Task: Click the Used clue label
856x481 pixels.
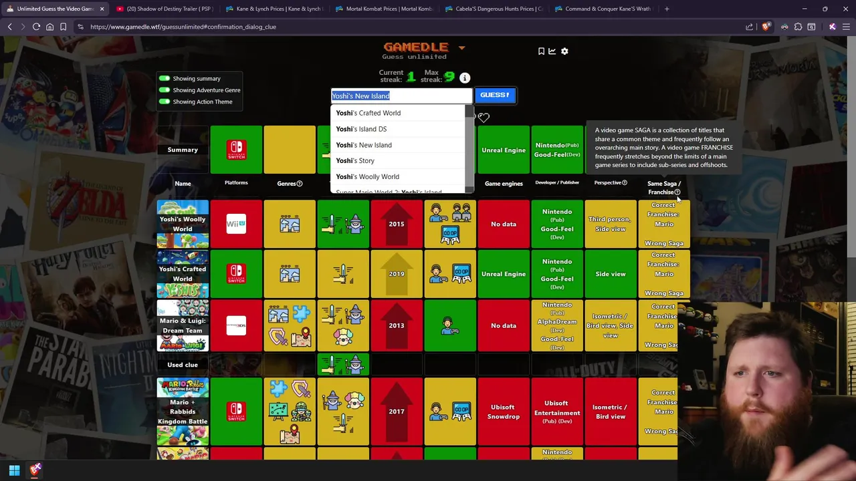Action: tap(183, 365)
